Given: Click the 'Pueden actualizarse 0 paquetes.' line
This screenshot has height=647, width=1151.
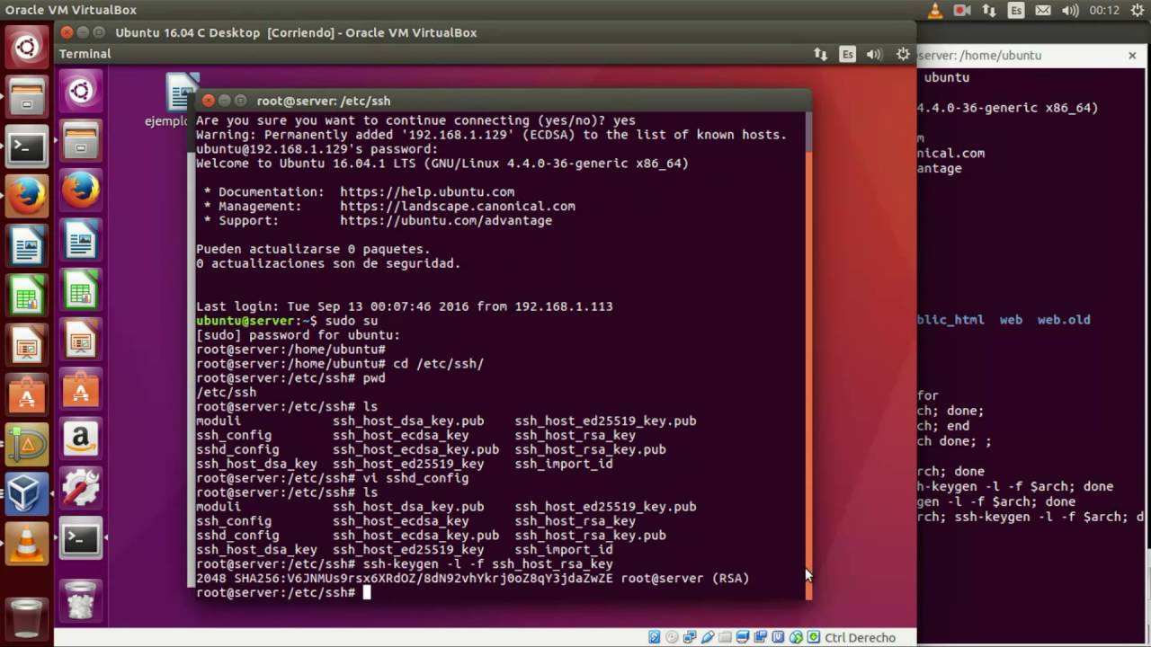Looking at the screenshot, I should tap(313, 249).
